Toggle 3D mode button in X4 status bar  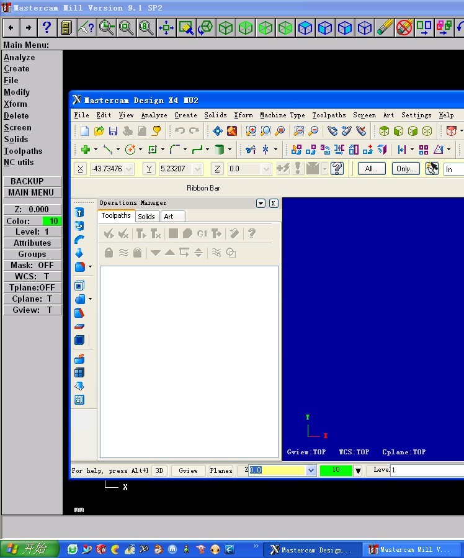[159, 470]
